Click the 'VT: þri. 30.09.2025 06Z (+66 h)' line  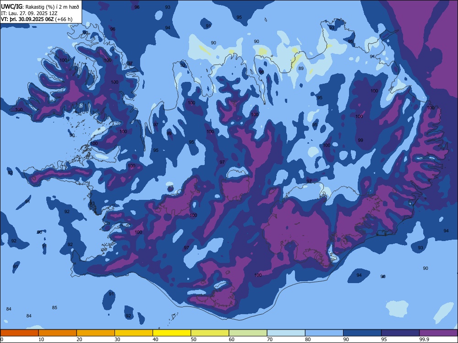click(37, 19)
